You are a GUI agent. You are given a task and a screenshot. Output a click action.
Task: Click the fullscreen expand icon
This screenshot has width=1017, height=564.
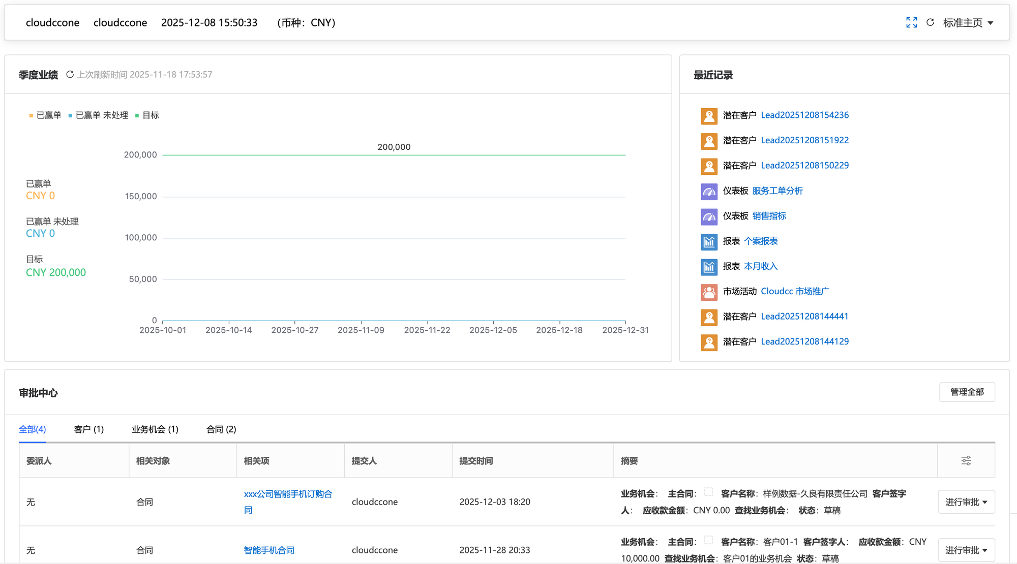pyautogui.click(x=911, y=22)
